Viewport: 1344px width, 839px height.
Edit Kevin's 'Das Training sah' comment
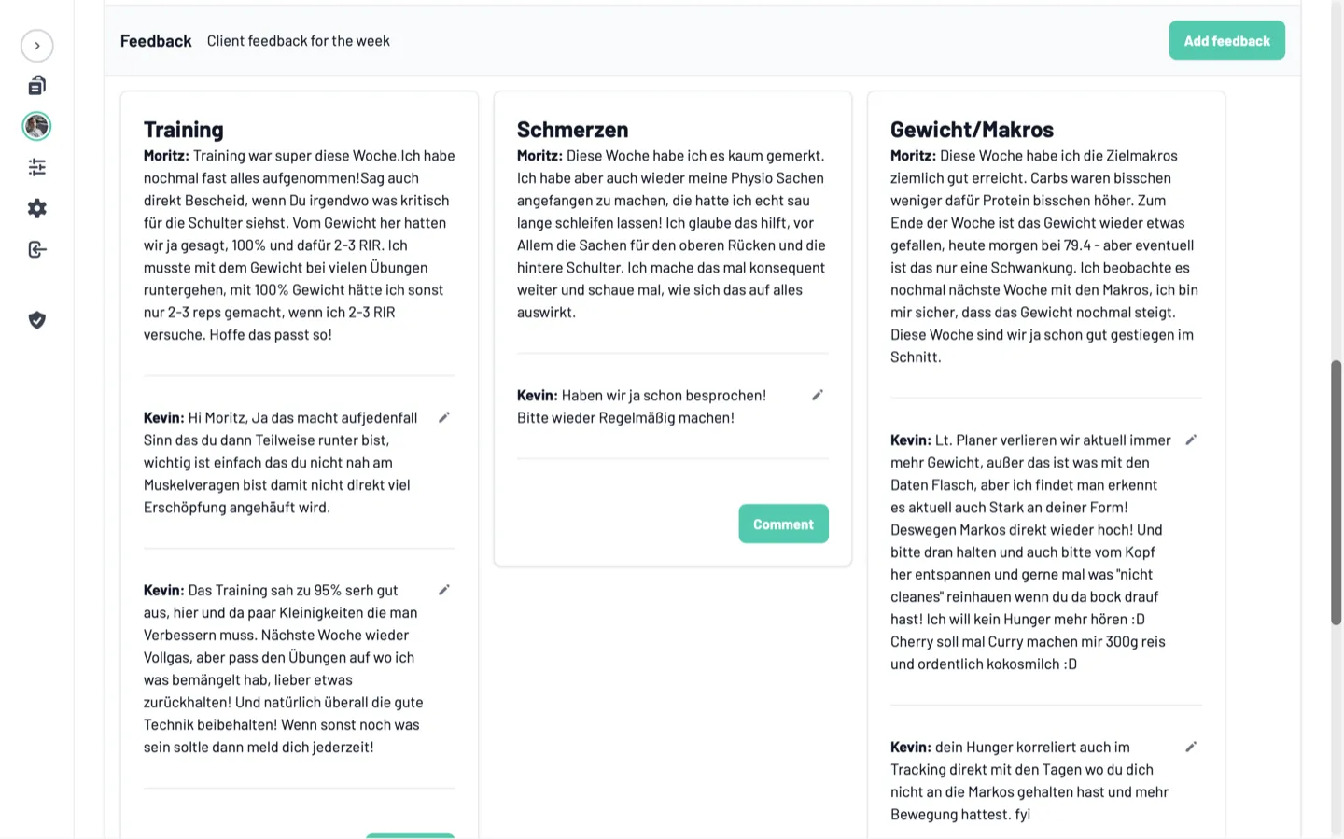(444, 590)
